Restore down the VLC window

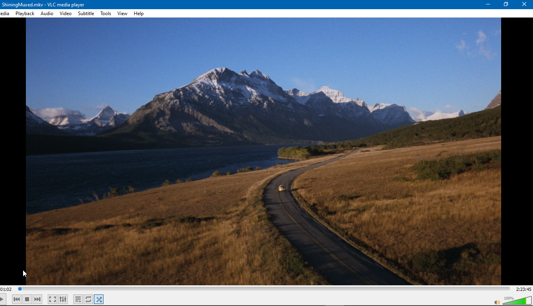(x=506, y=4)
